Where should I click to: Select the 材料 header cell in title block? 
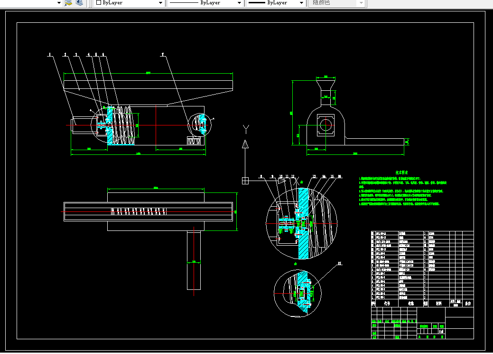pos(438,303)
